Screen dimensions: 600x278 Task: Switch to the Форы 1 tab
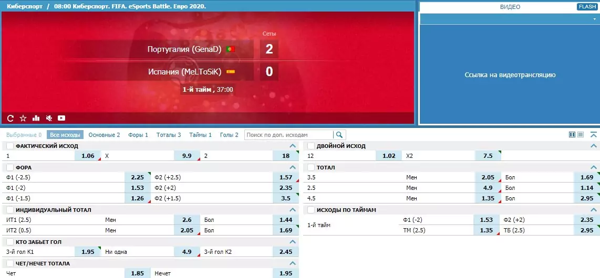[x=138, y=135]
